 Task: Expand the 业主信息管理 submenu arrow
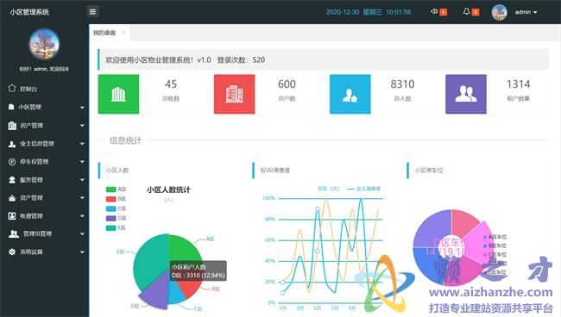click(x=82, y=144)
